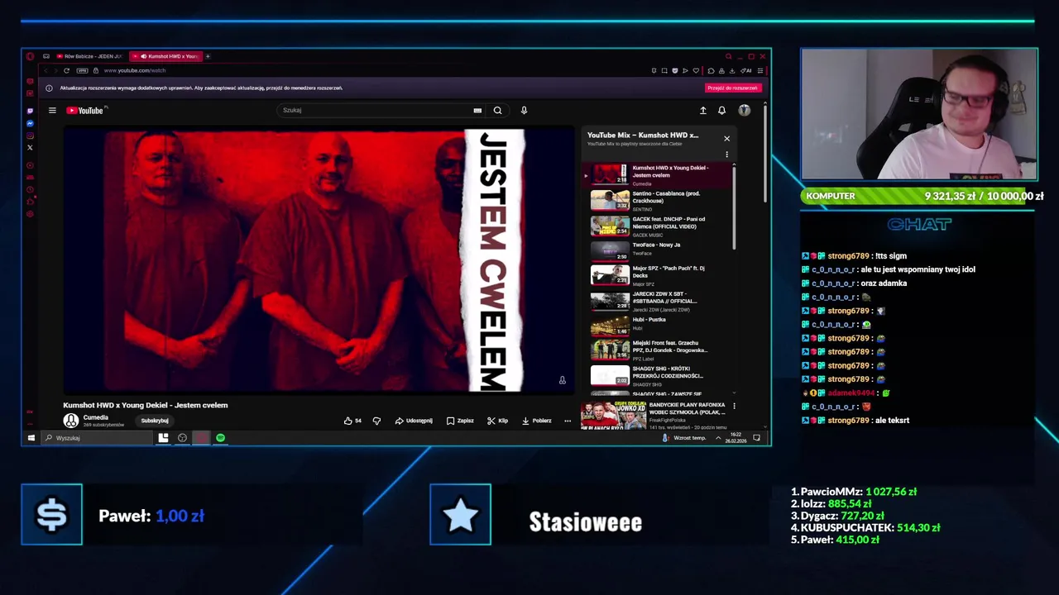Viewport: 1059px width, 595px height.
Task: Click the Opera GX logo menu
Action: tap(30, 56)
